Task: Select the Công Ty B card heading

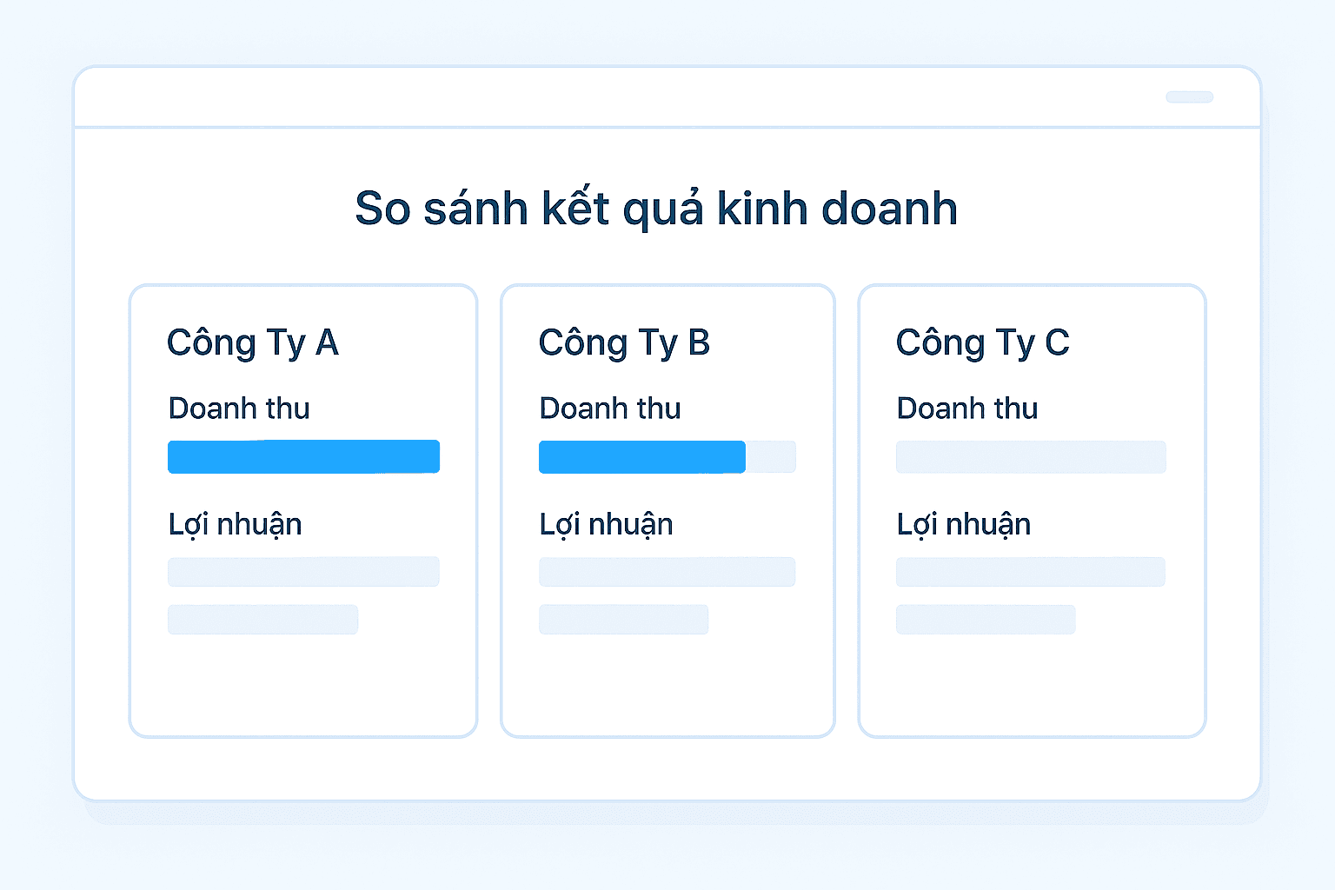Action: [624, 342]
